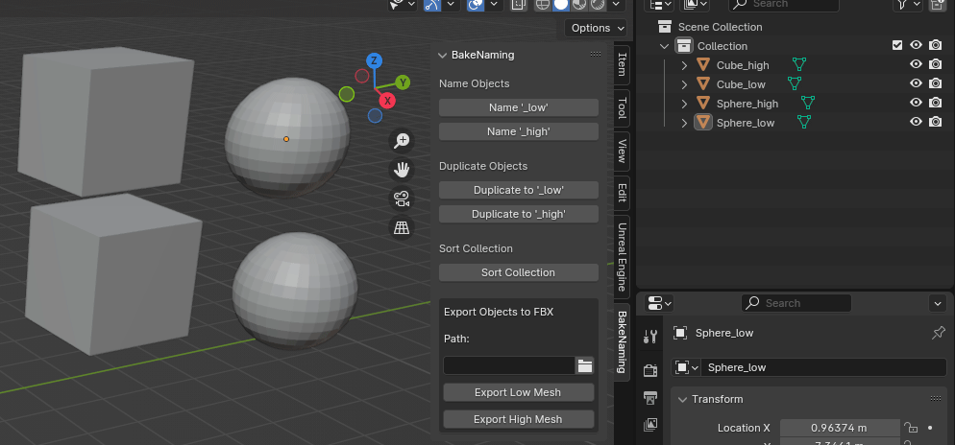Pin the Sphere_low properties context

click(x=939, y=333)
